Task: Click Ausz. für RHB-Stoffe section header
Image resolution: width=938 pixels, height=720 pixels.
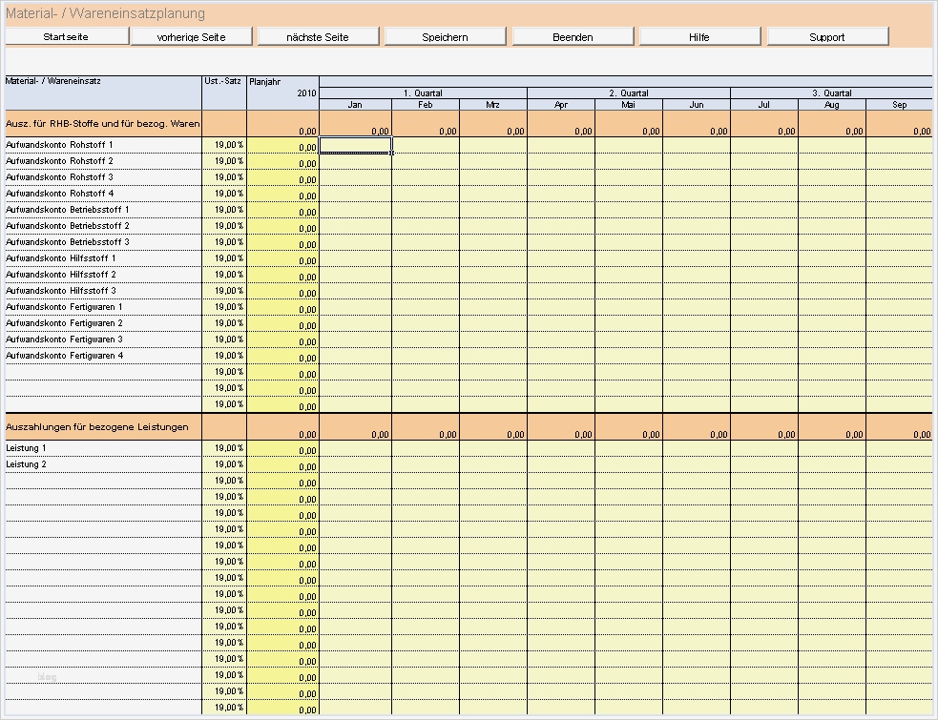Action: pyautogui.click(x=103, y=124)
